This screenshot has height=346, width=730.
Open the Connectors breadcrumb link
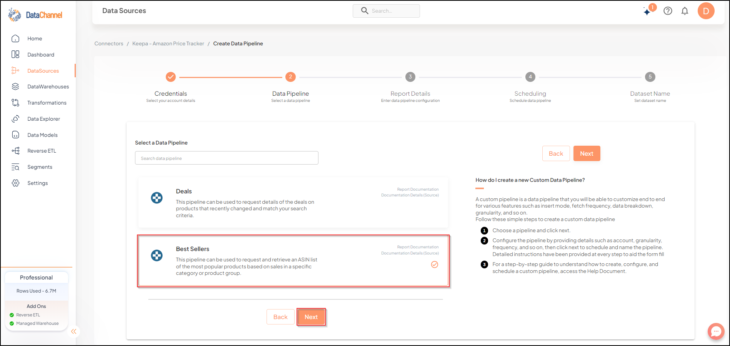(109, 43)
